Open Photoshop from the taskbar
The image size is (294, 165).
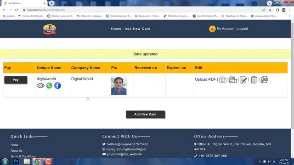tap(16, 161)
